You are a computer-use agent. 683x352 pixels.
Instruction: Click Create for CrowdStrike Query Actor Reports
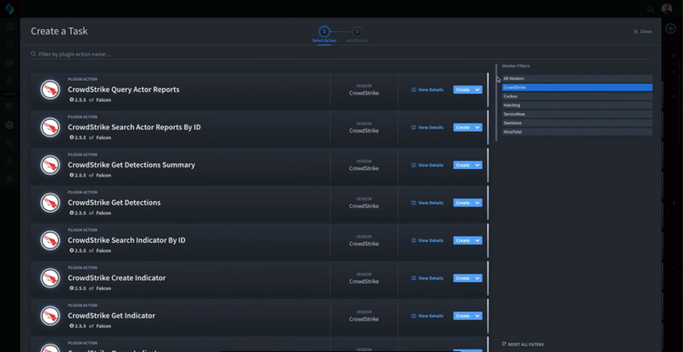(463, 90)
